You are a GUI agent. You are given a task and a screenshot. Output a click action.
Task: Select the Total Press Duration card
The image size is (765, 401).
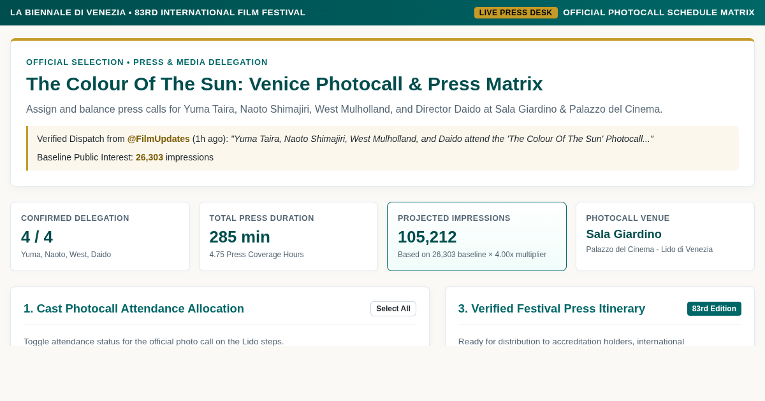click(288, 237)
